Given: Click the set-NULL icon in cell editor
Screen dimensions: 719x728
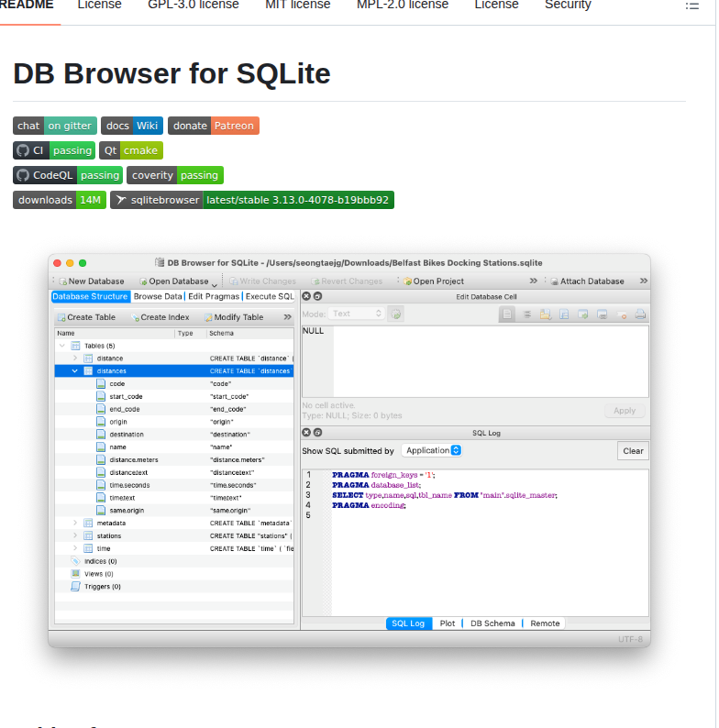Looking at the screenshot, I should point(622,314).
